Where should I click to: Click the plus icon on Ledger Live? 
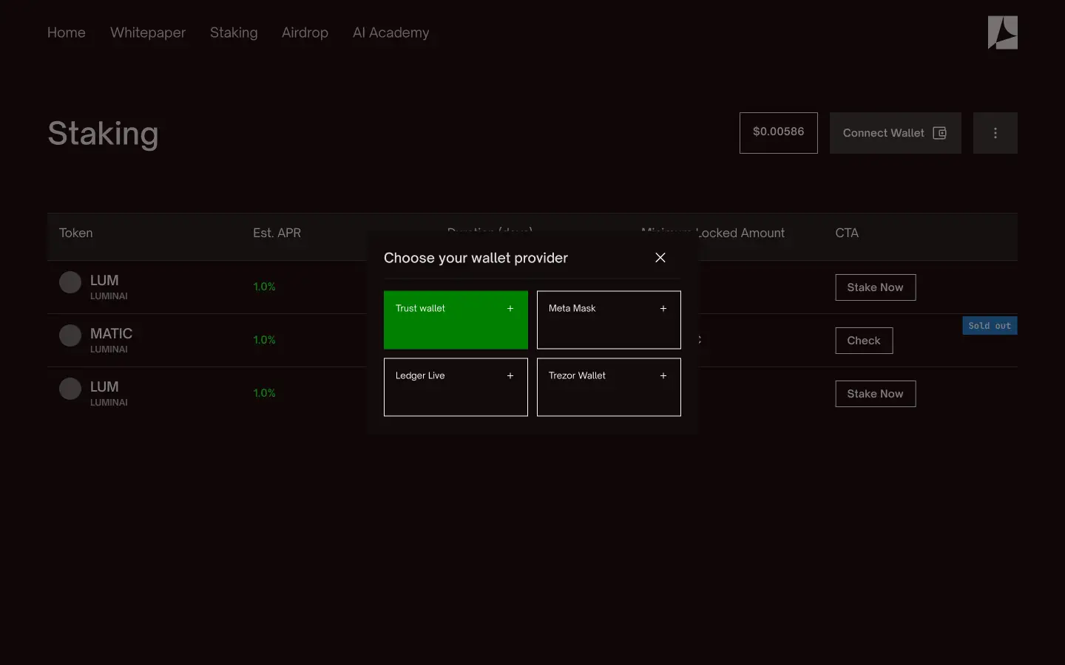pos(510,376)
